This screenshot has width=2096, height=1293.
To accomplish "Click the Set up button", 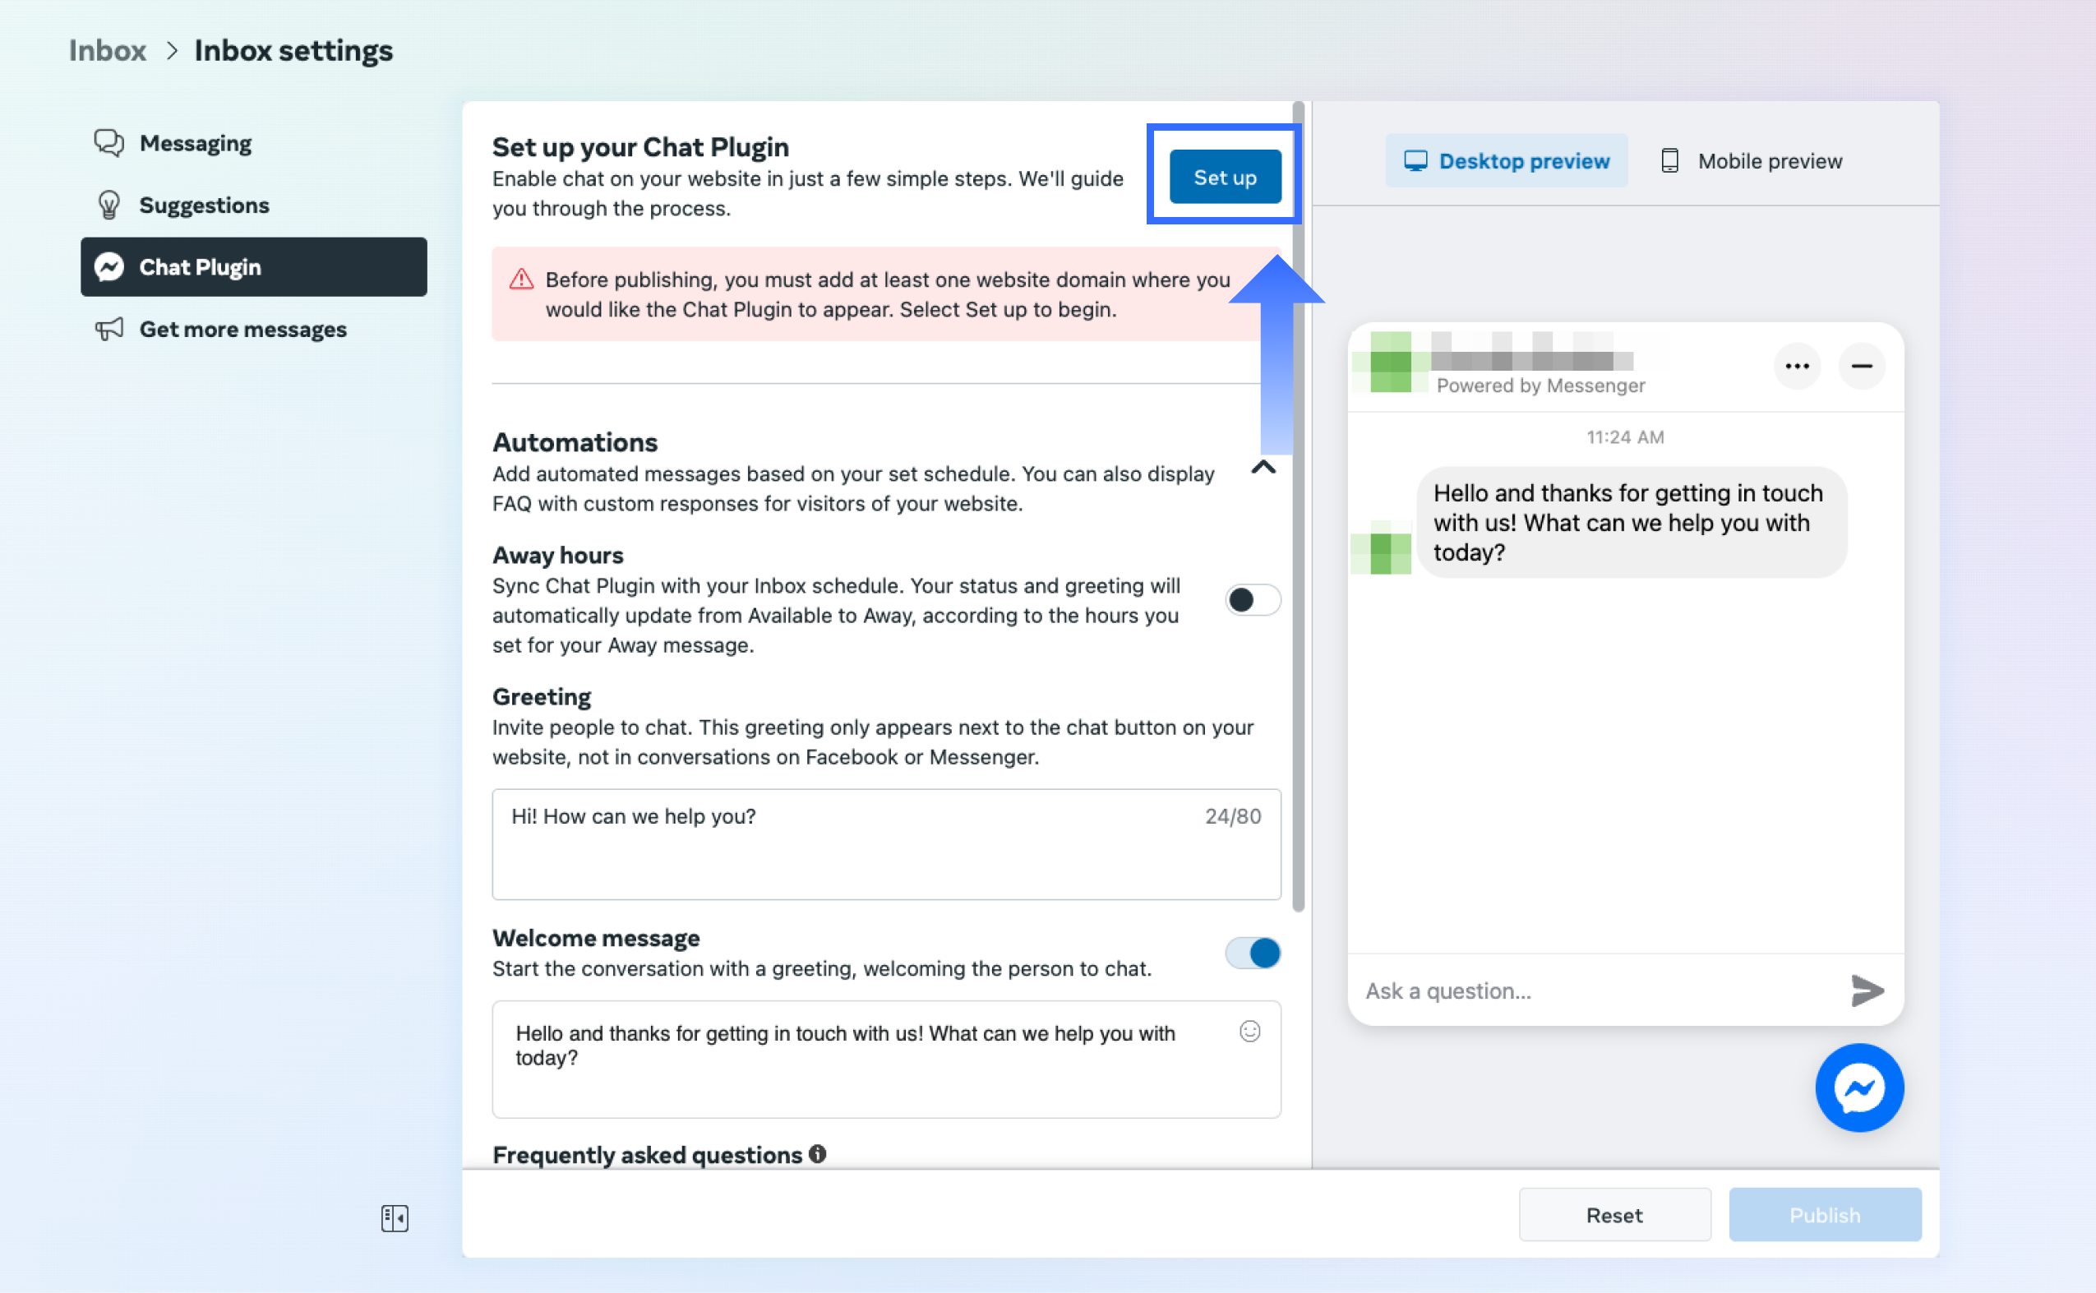I will (x=1225, y=177).
